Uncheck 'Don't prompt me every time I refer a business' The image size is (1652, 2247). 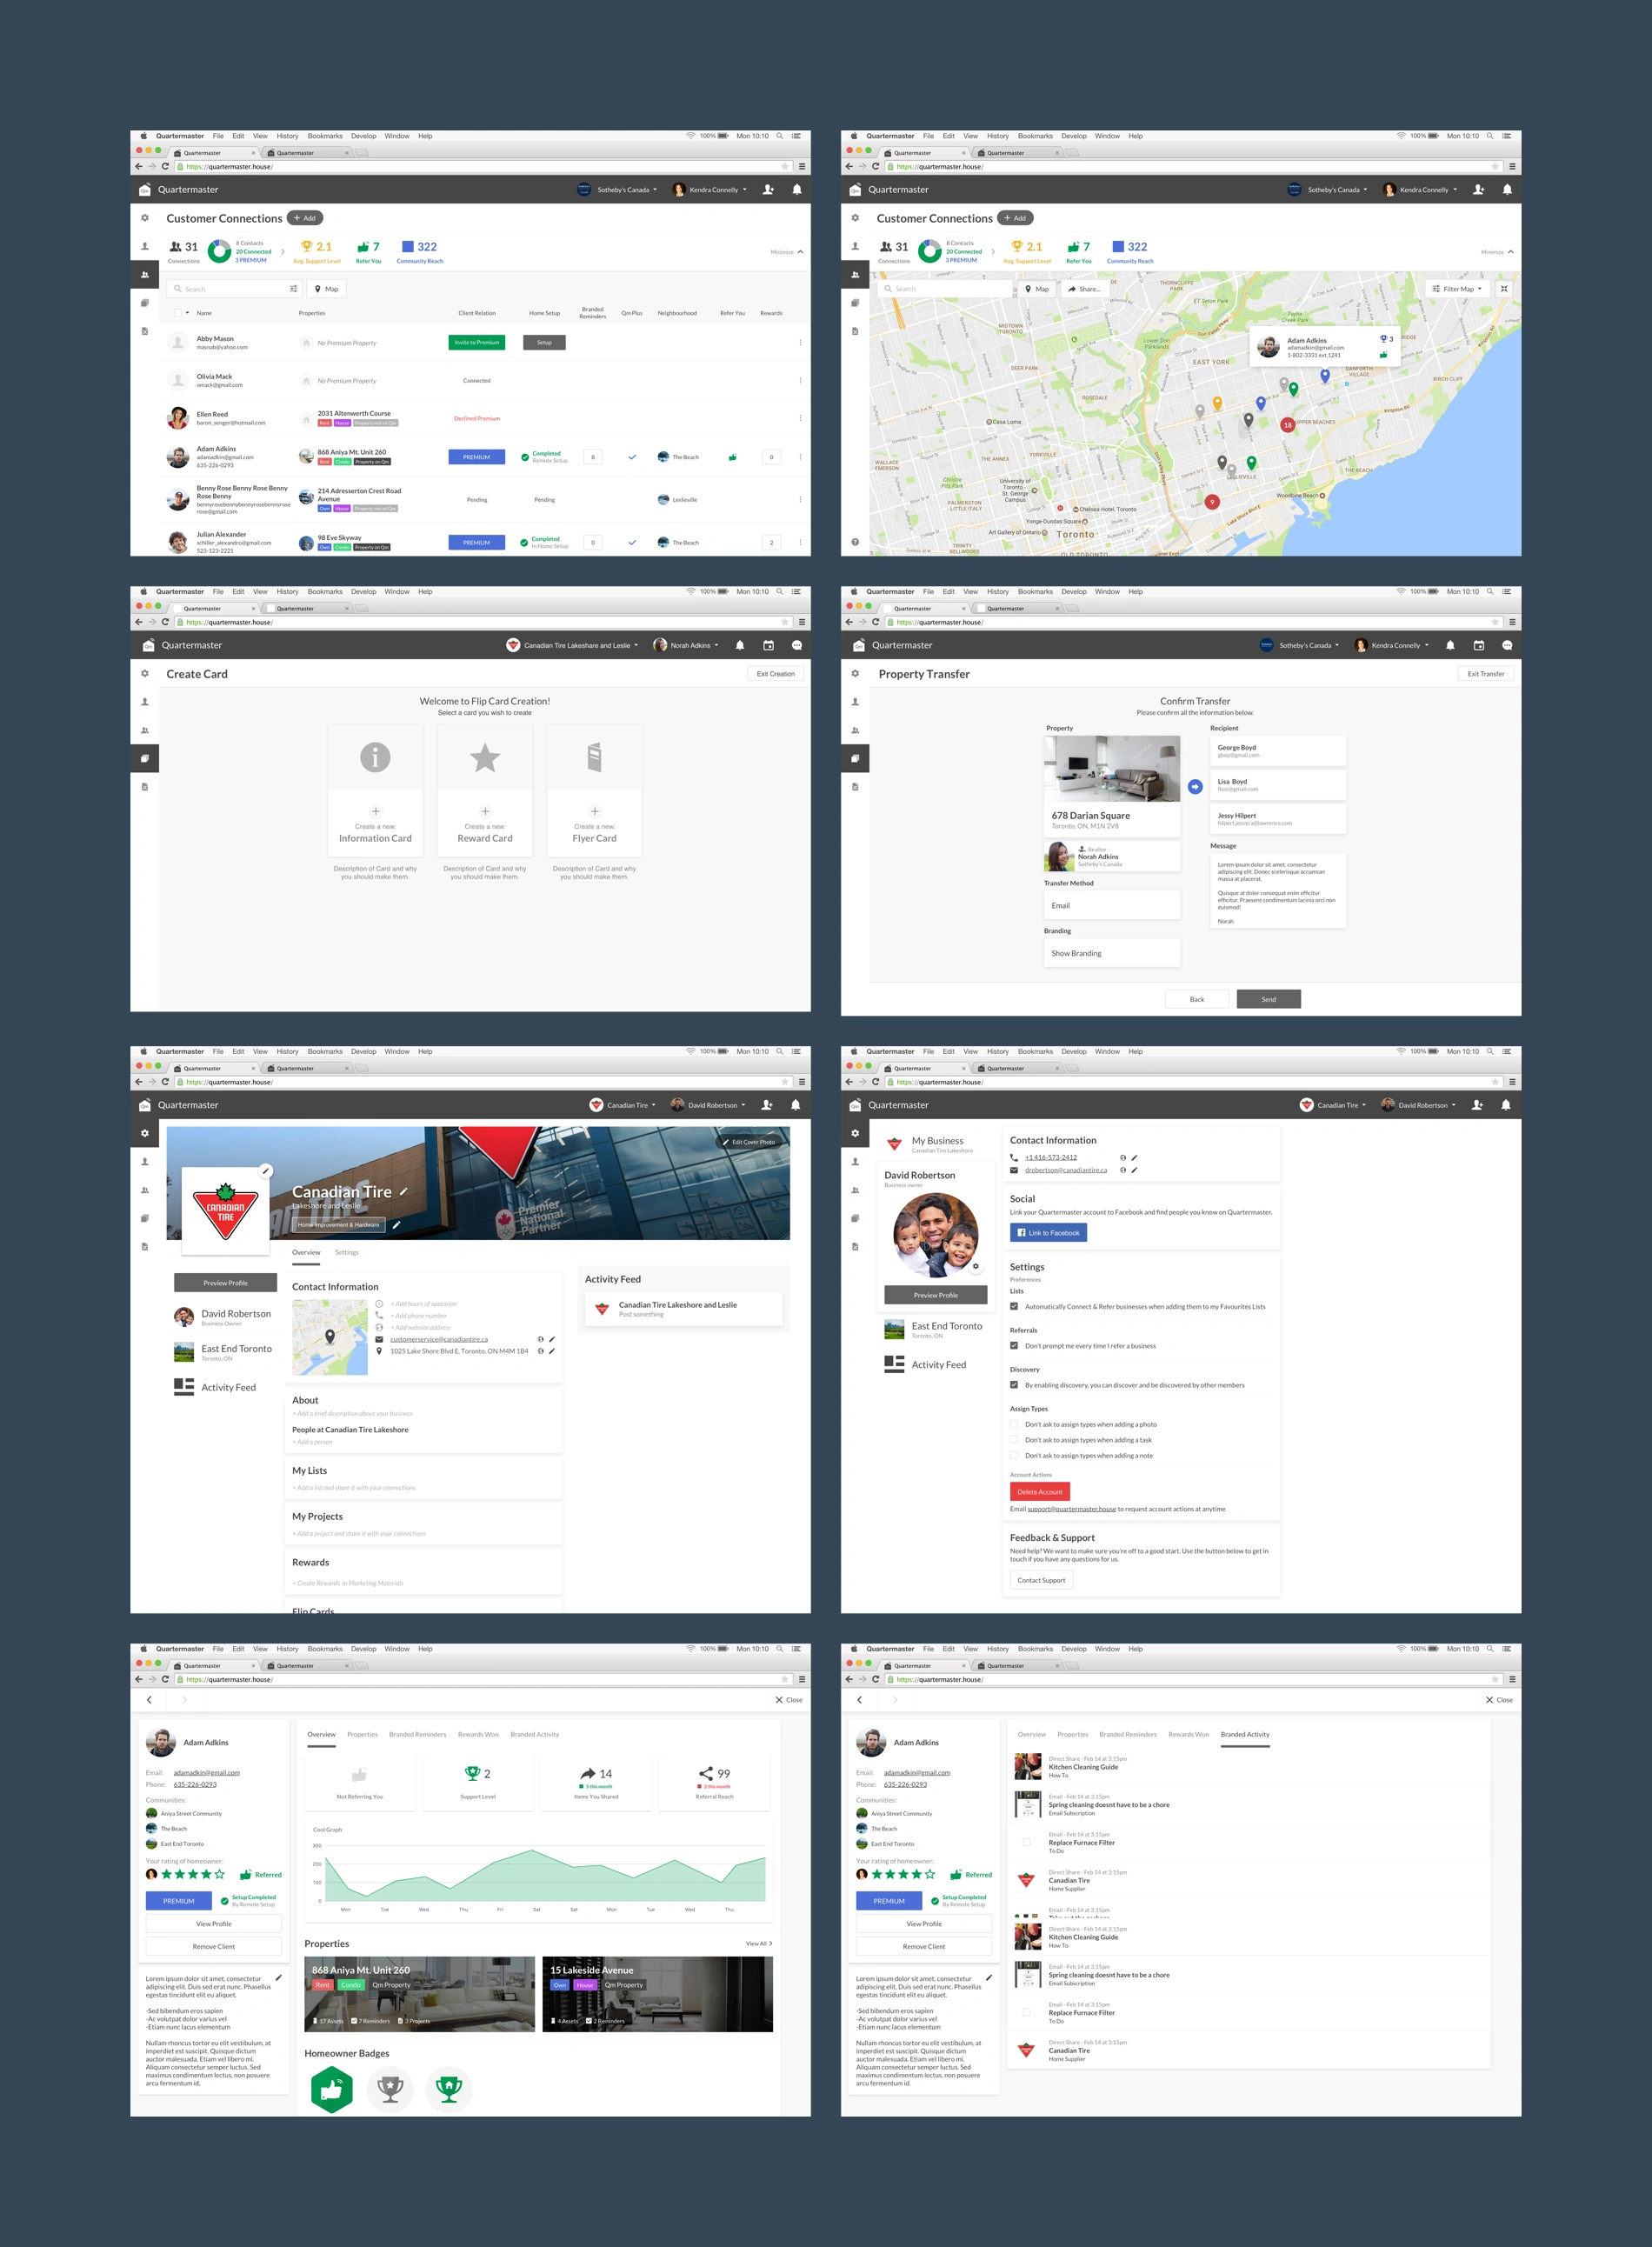[x=1014, y=1345]
